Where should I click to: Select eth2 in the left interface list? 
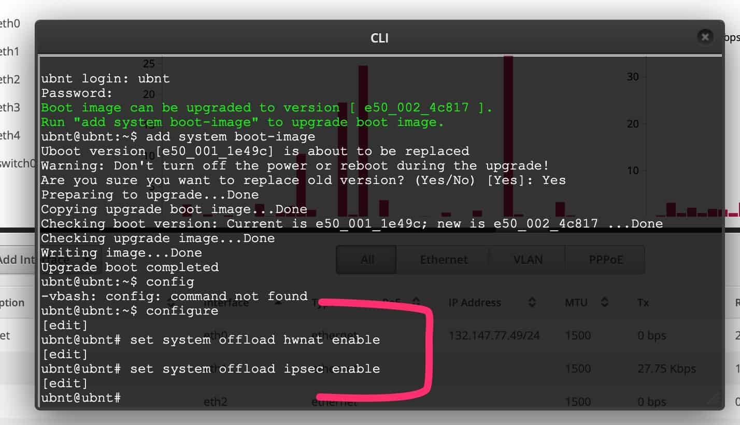(x=10, y=79)
